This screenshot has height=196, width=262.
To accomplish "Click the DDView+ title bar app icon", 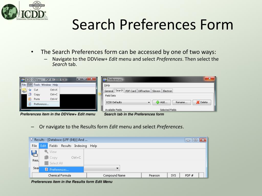I will (23, 80).
